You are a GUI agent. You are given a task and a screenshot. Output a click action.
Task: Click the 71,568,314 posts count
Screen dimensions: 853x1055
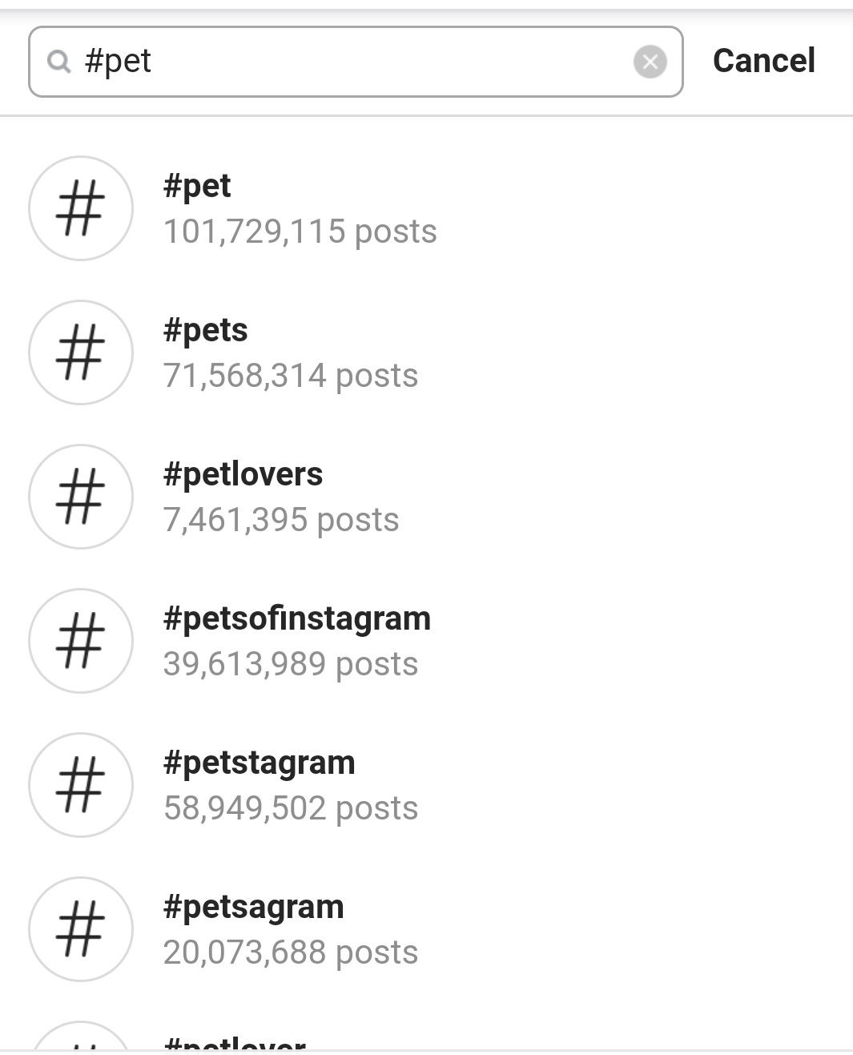tap(290, 376)
